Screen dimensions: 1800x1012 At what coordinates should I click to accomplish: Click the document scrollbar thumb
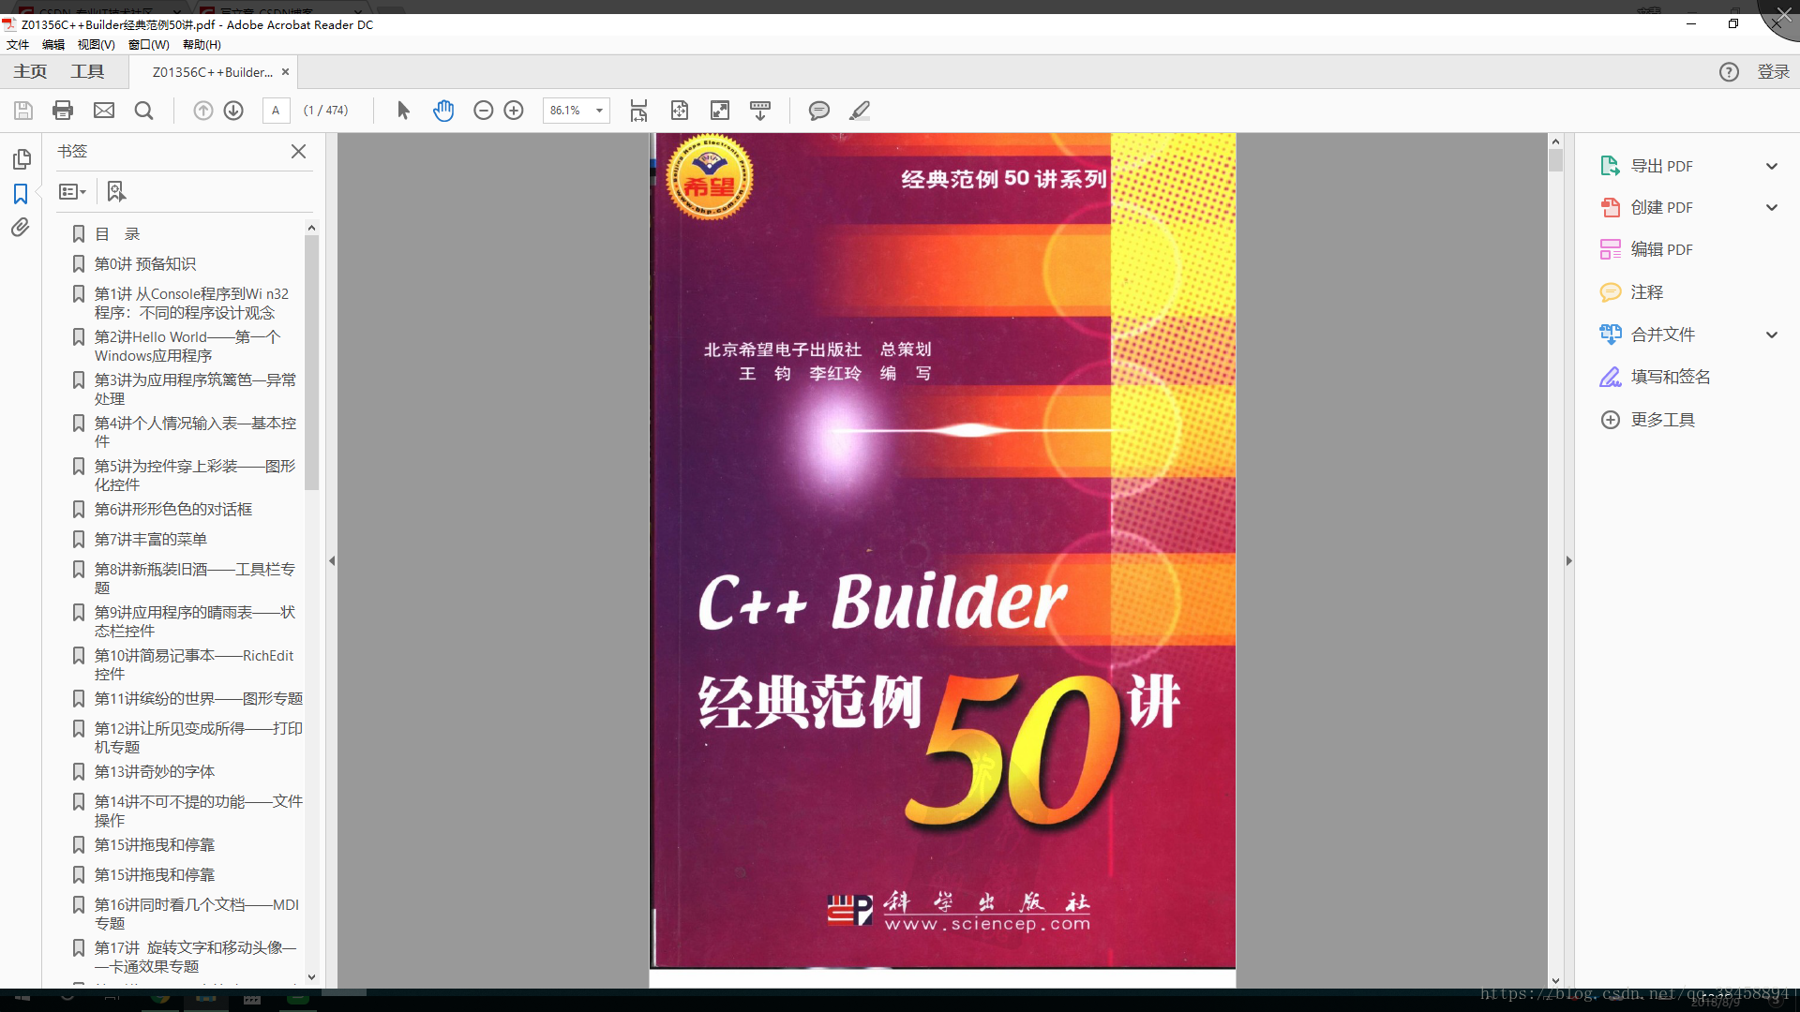1555,160
